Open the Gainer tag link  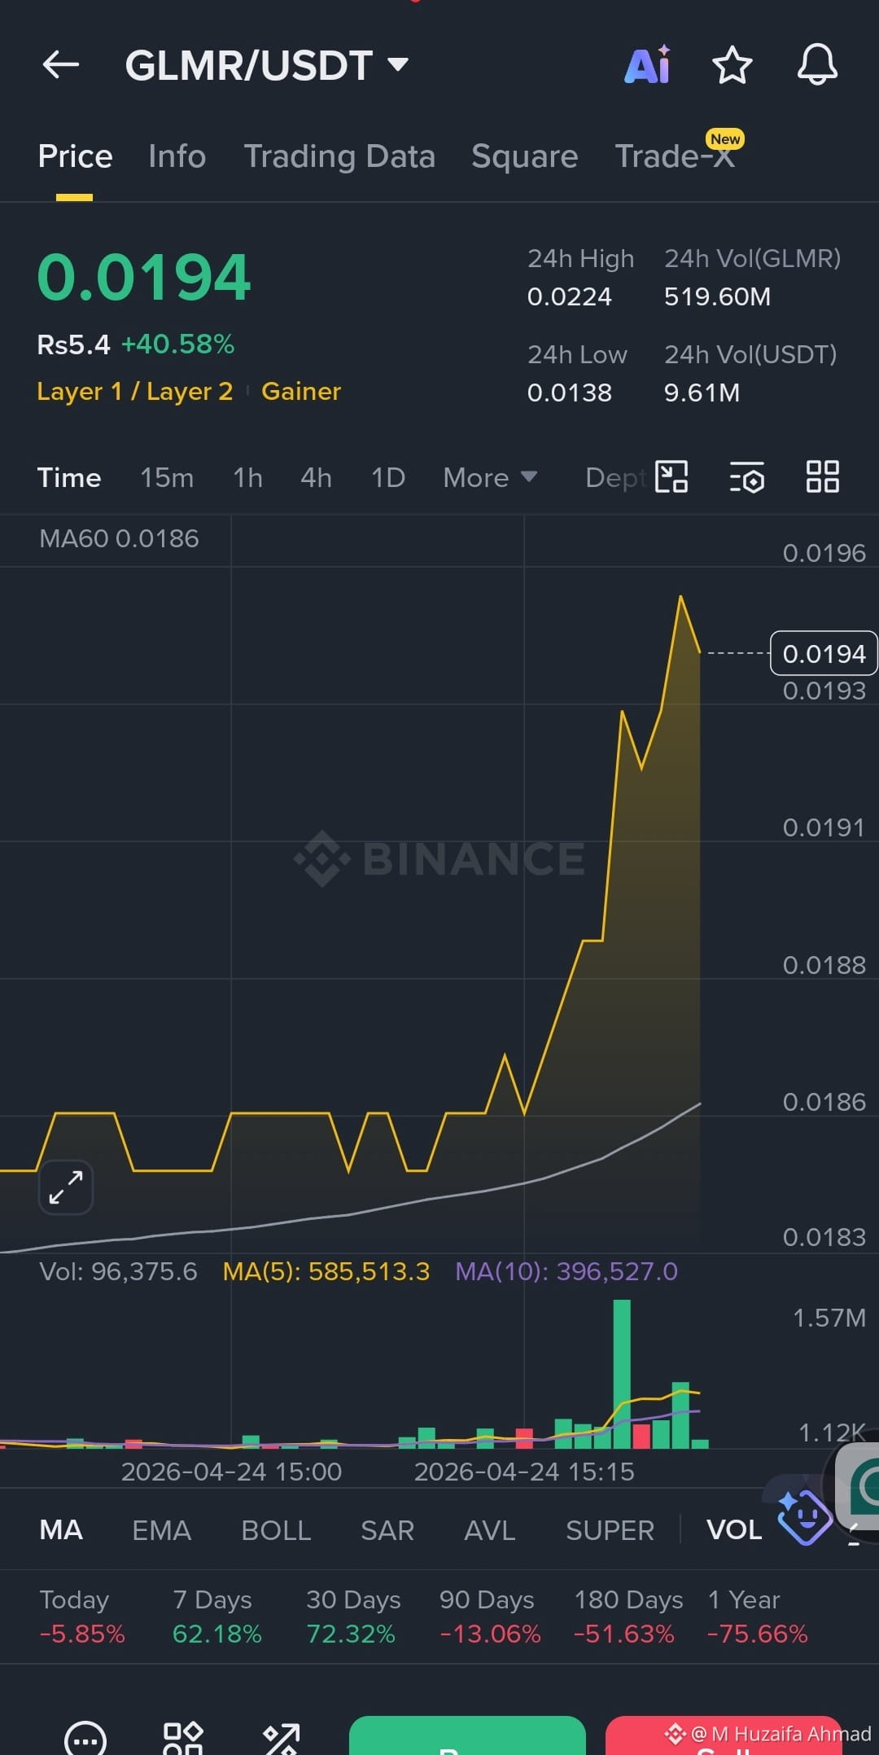[x=301, y=392]
